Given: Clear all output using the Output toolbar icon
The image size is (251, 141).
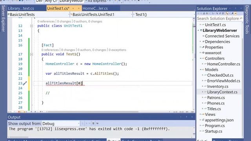Looking at the screenshot, I should (x=93, y=123).
